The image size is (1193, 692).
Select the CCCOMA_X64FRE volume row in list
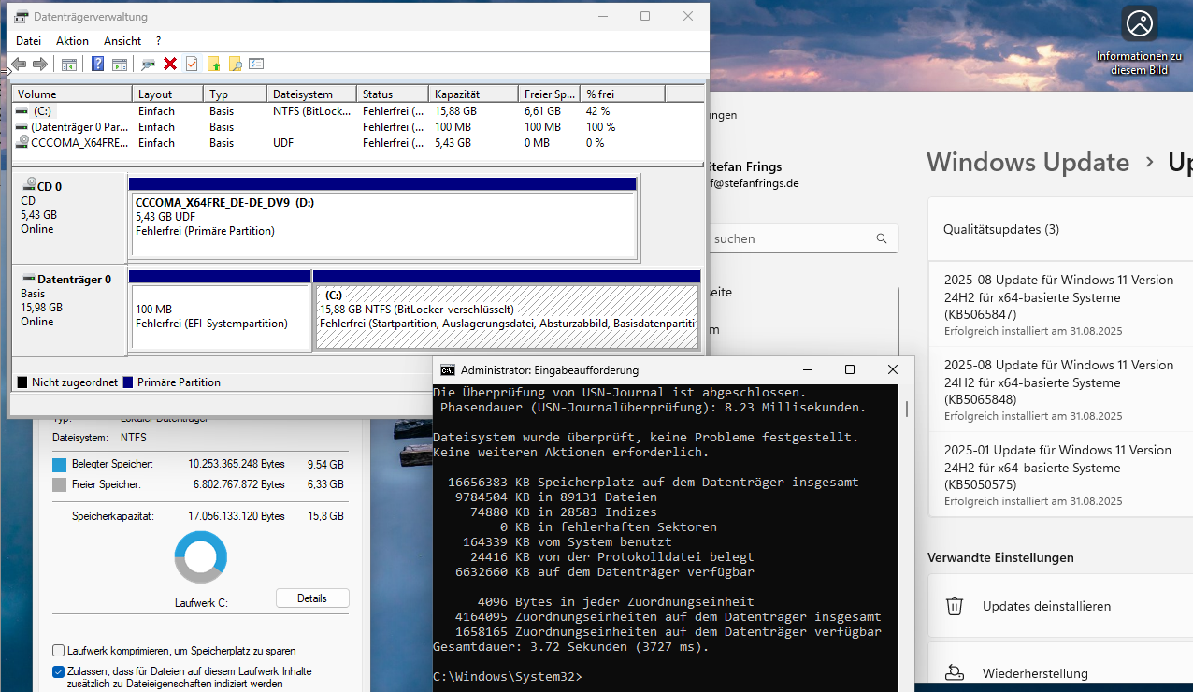357,142
